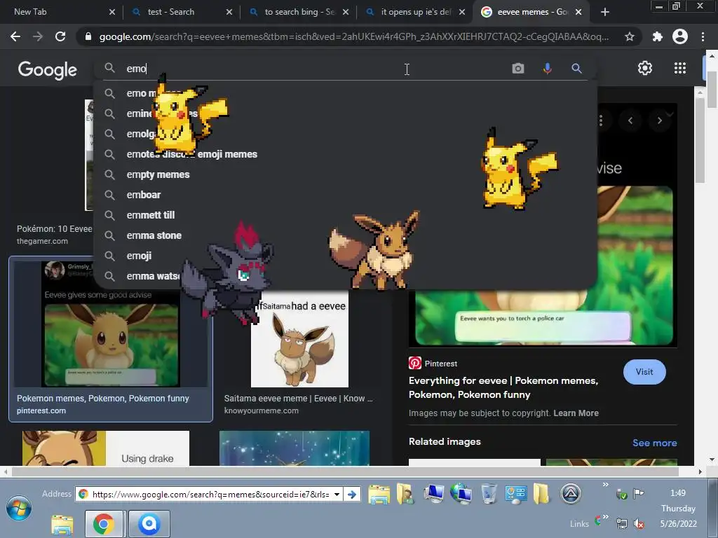718x538 pixels.
Task: Switch to "it opens up ie's def" tab
Action: click(x=416, y=12)
